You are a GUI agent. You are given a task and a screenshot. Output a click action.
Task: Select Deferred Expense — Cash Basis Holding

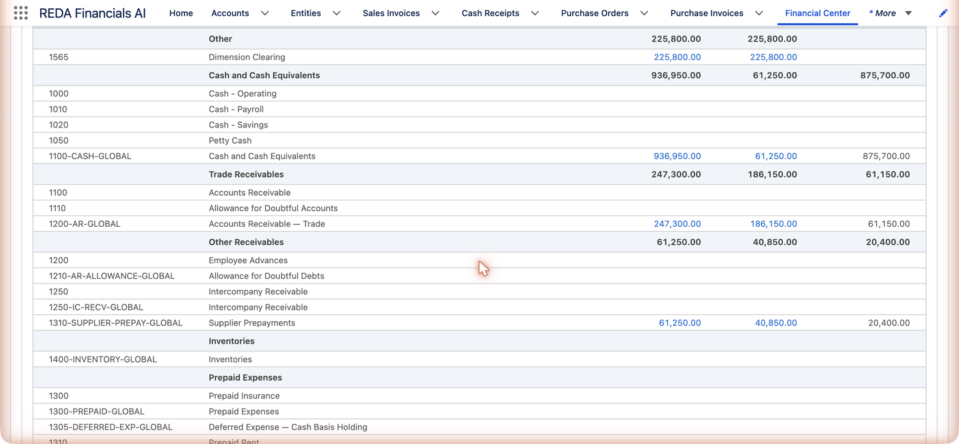coord(288,427)
